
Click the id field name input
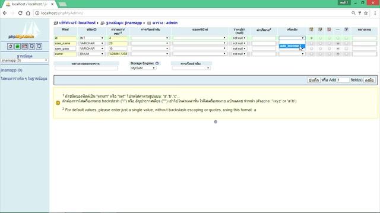coord(65,38)
